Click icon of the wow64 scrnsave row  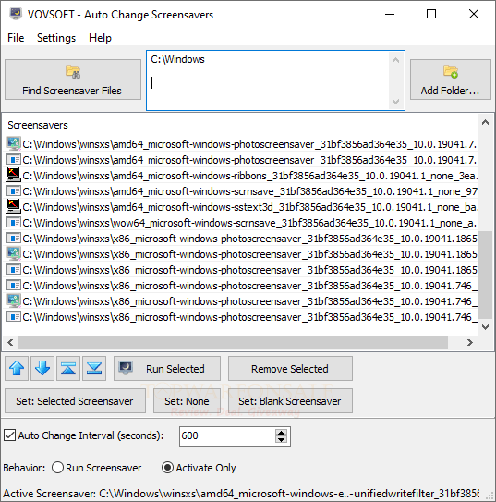(14, 223)
